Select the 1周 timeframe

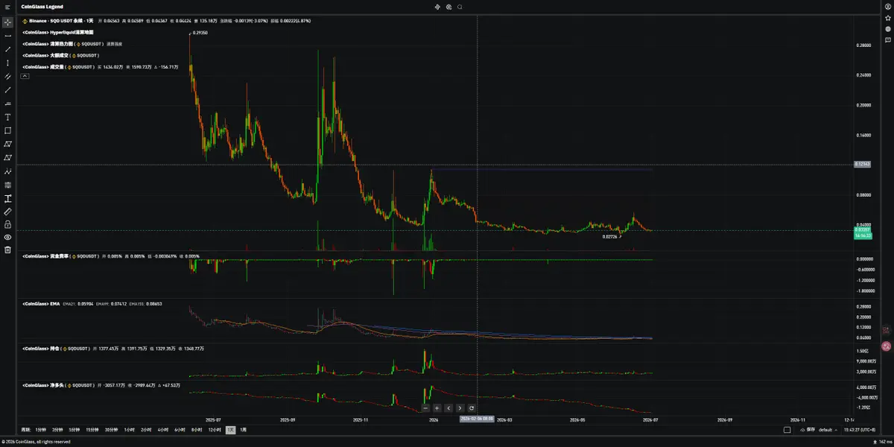[x=243, y=430]
